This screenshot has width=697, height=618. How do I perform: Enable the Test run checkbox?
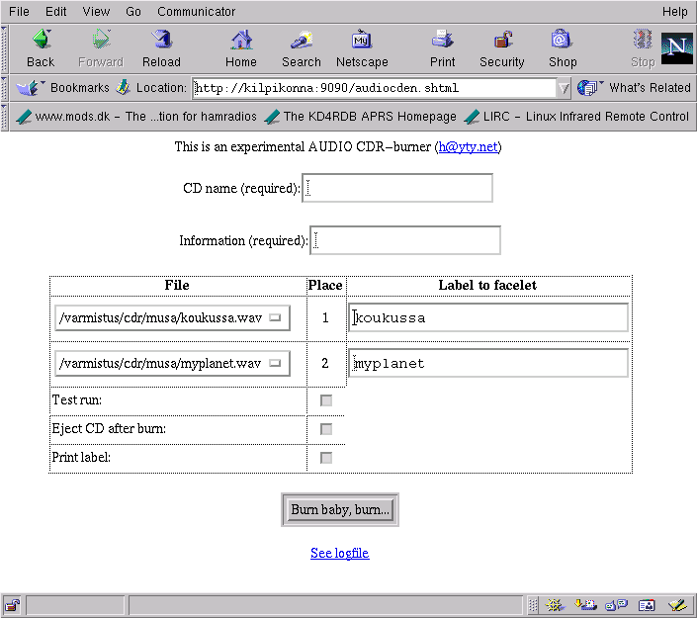tap(326, 400)
